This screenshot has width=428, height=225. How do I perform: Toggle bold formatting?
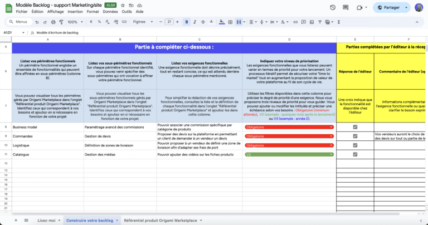(187, 22)
